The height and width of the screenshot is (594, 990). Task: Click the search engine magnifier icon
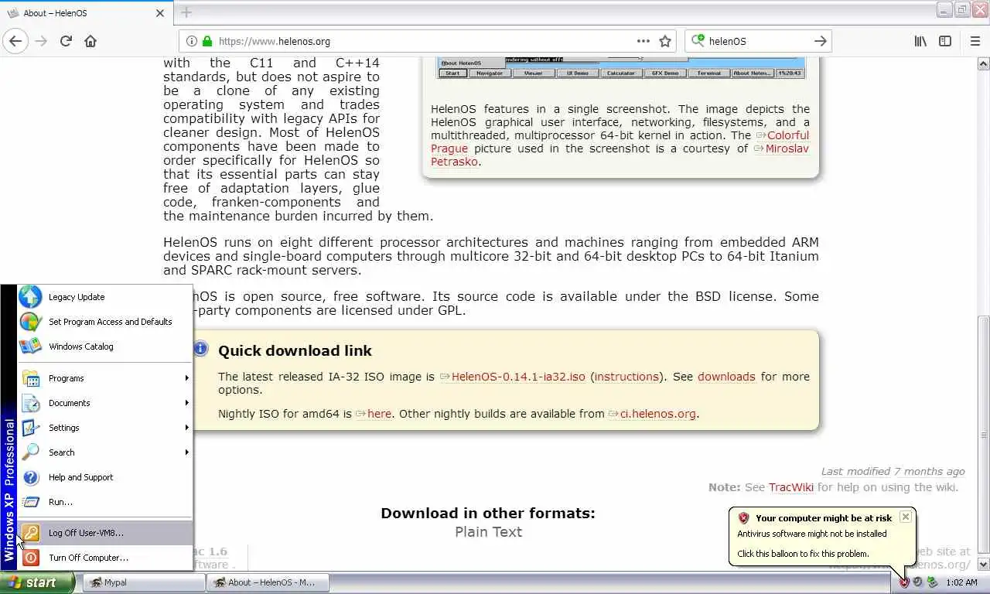pyautogui.click(x=698, y=41)
